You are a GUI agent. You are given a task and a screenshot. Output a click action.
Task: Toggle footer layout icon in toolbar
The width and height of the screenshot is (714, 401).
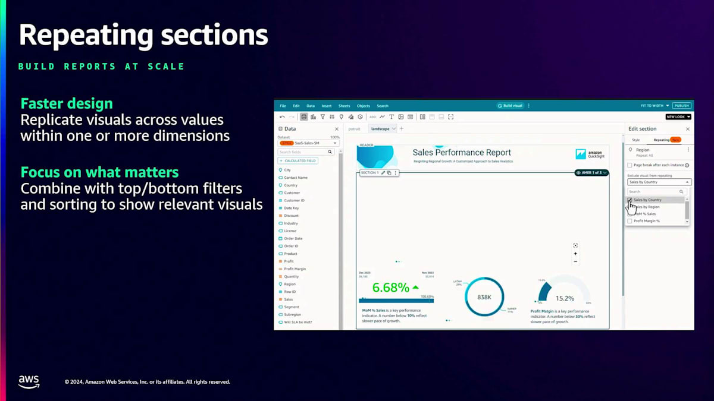pos(441,117)
